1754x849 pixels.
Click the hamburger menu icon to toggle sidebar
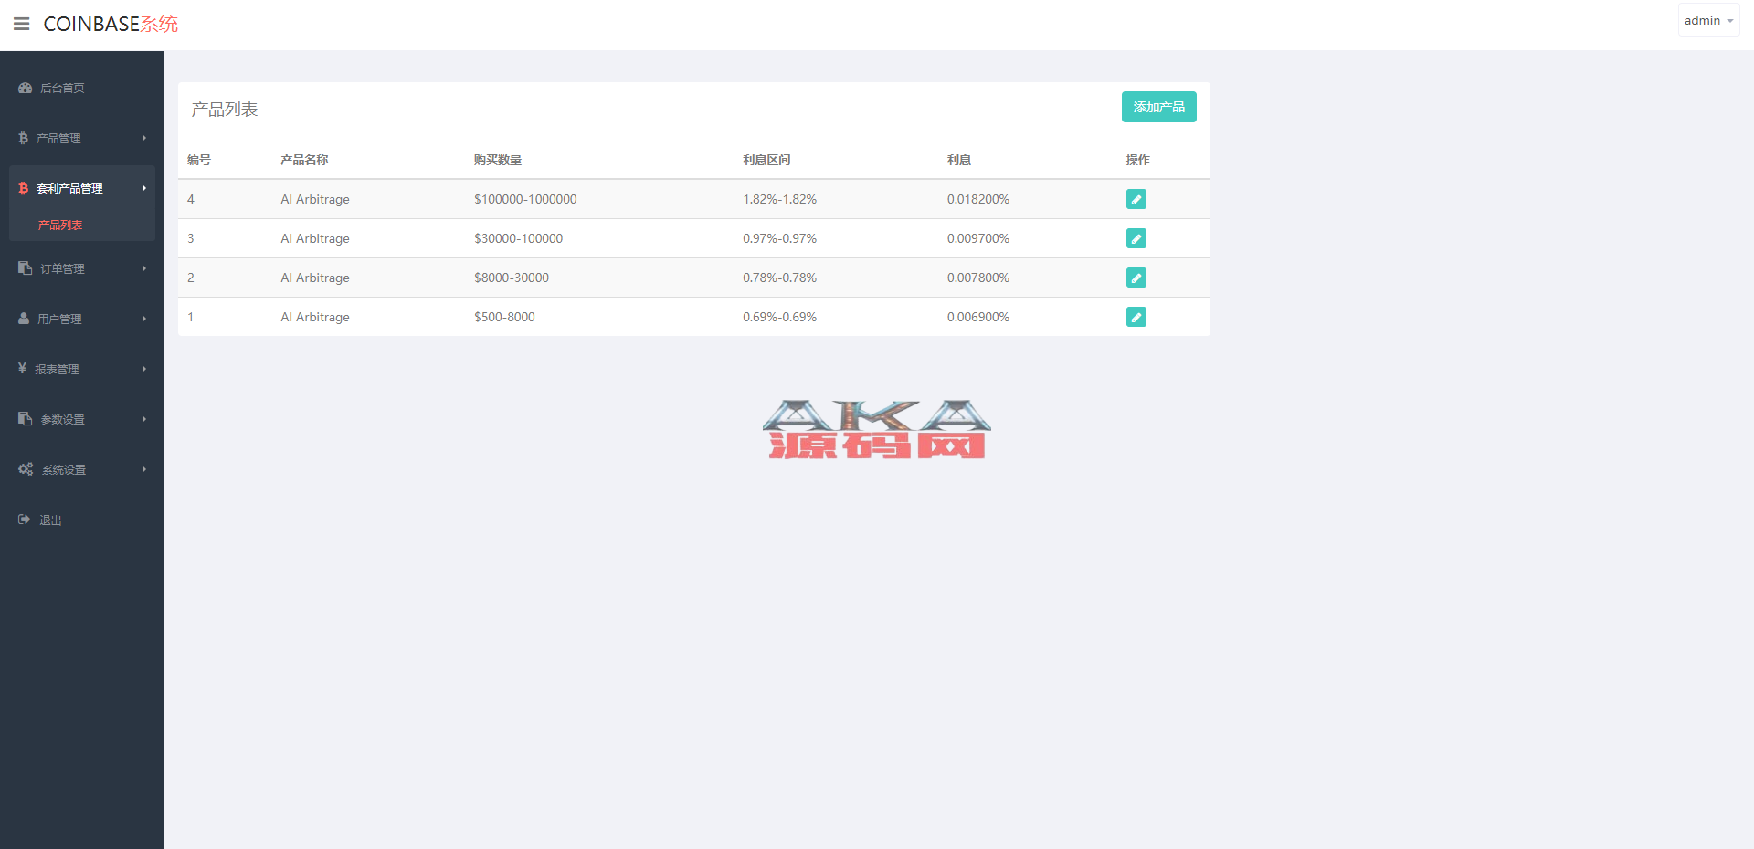coord(22,24)
